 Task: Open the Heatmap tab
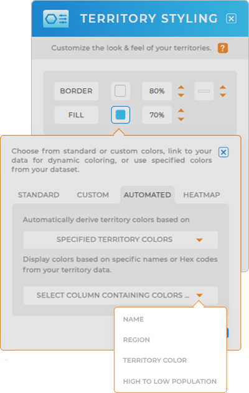(202, 195)
